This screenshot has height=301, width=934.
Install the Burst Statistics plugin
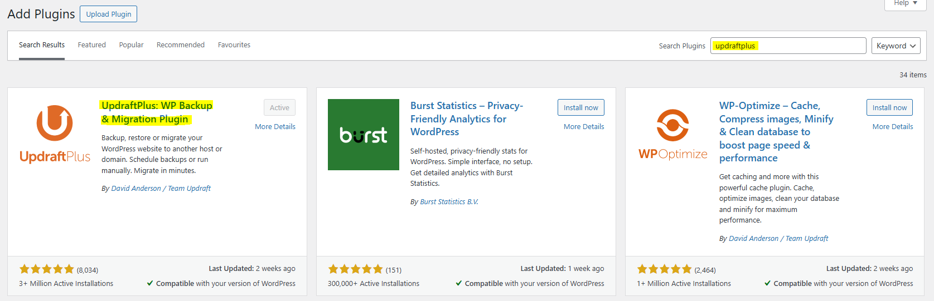pyautogui.click(x=580, y=107)
